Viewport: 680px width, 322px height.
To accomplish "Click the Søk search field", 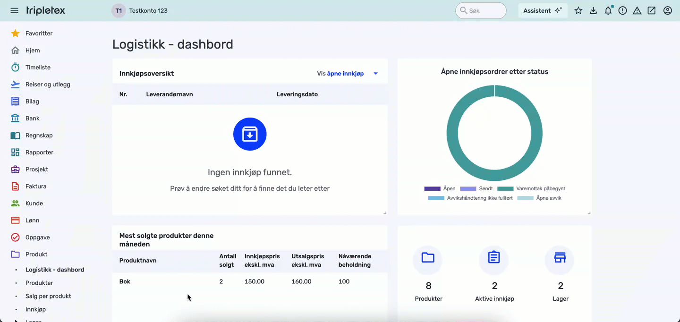I will click(x=481, y=10).
